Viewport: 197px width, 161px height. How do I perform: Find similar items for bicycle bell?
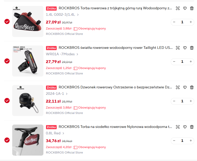(x=178, y=87)
